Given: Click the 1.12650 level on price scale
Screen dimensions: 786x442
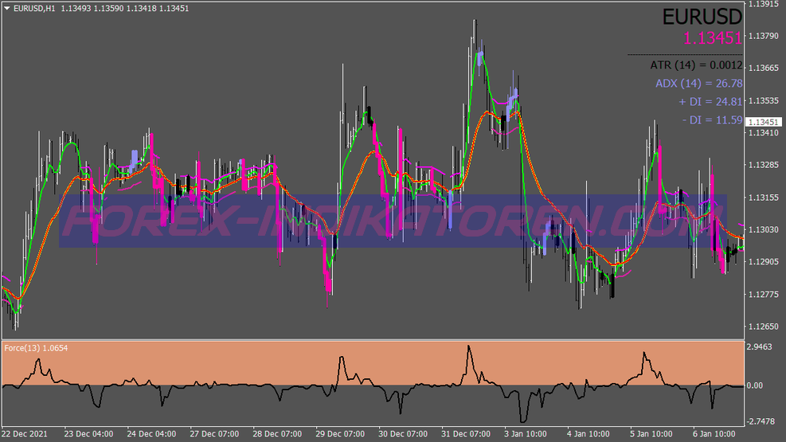Looking at the screenshot, I should [764, 327].
